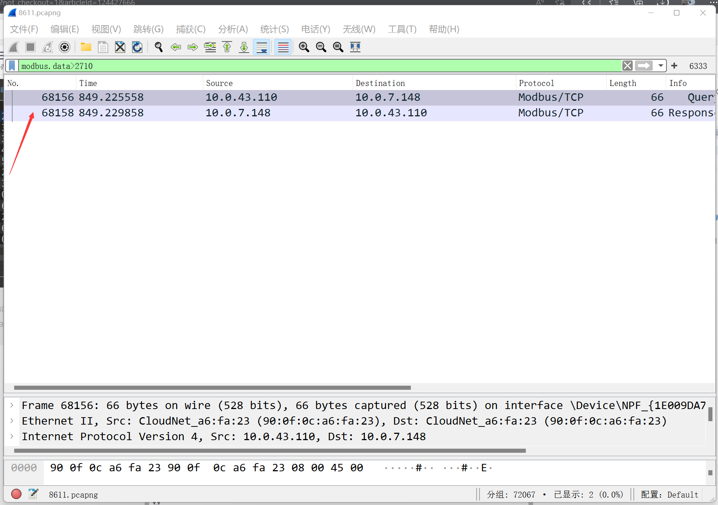Open the 分析(A) menu

coord(233,29)
